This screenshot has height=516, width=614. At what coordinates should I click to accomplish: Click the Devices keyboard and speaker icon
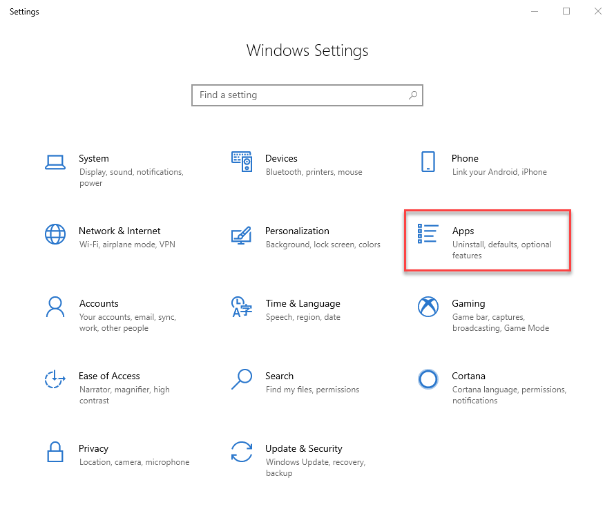tap(242, 162)
